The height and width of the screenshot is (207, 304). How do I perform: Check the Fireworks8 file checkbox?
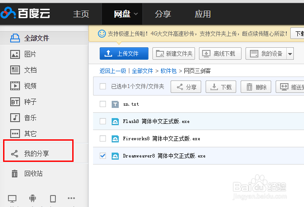pos(103,138)
